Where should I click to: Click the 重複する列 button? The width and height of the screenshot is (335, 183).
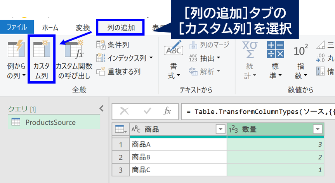118,72
